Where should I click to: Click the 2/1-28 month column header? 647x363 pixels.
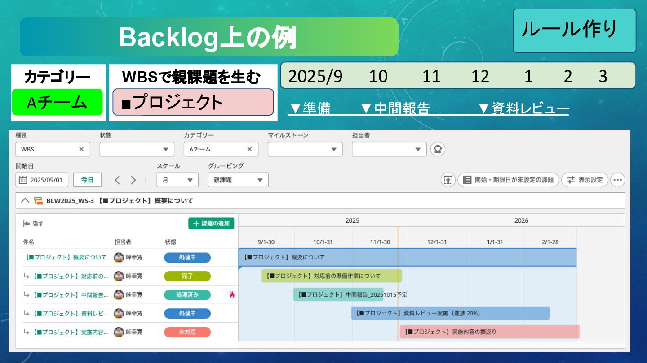(550, 242)
